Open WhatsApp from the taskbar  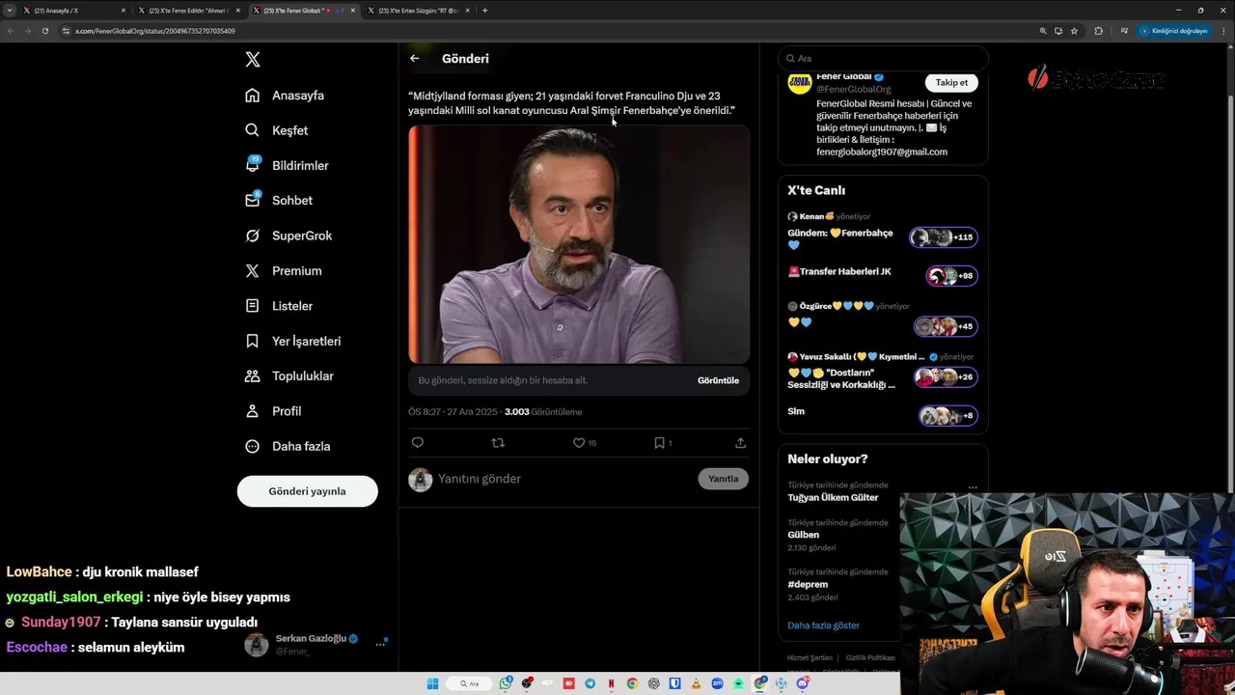pos(506,684)
